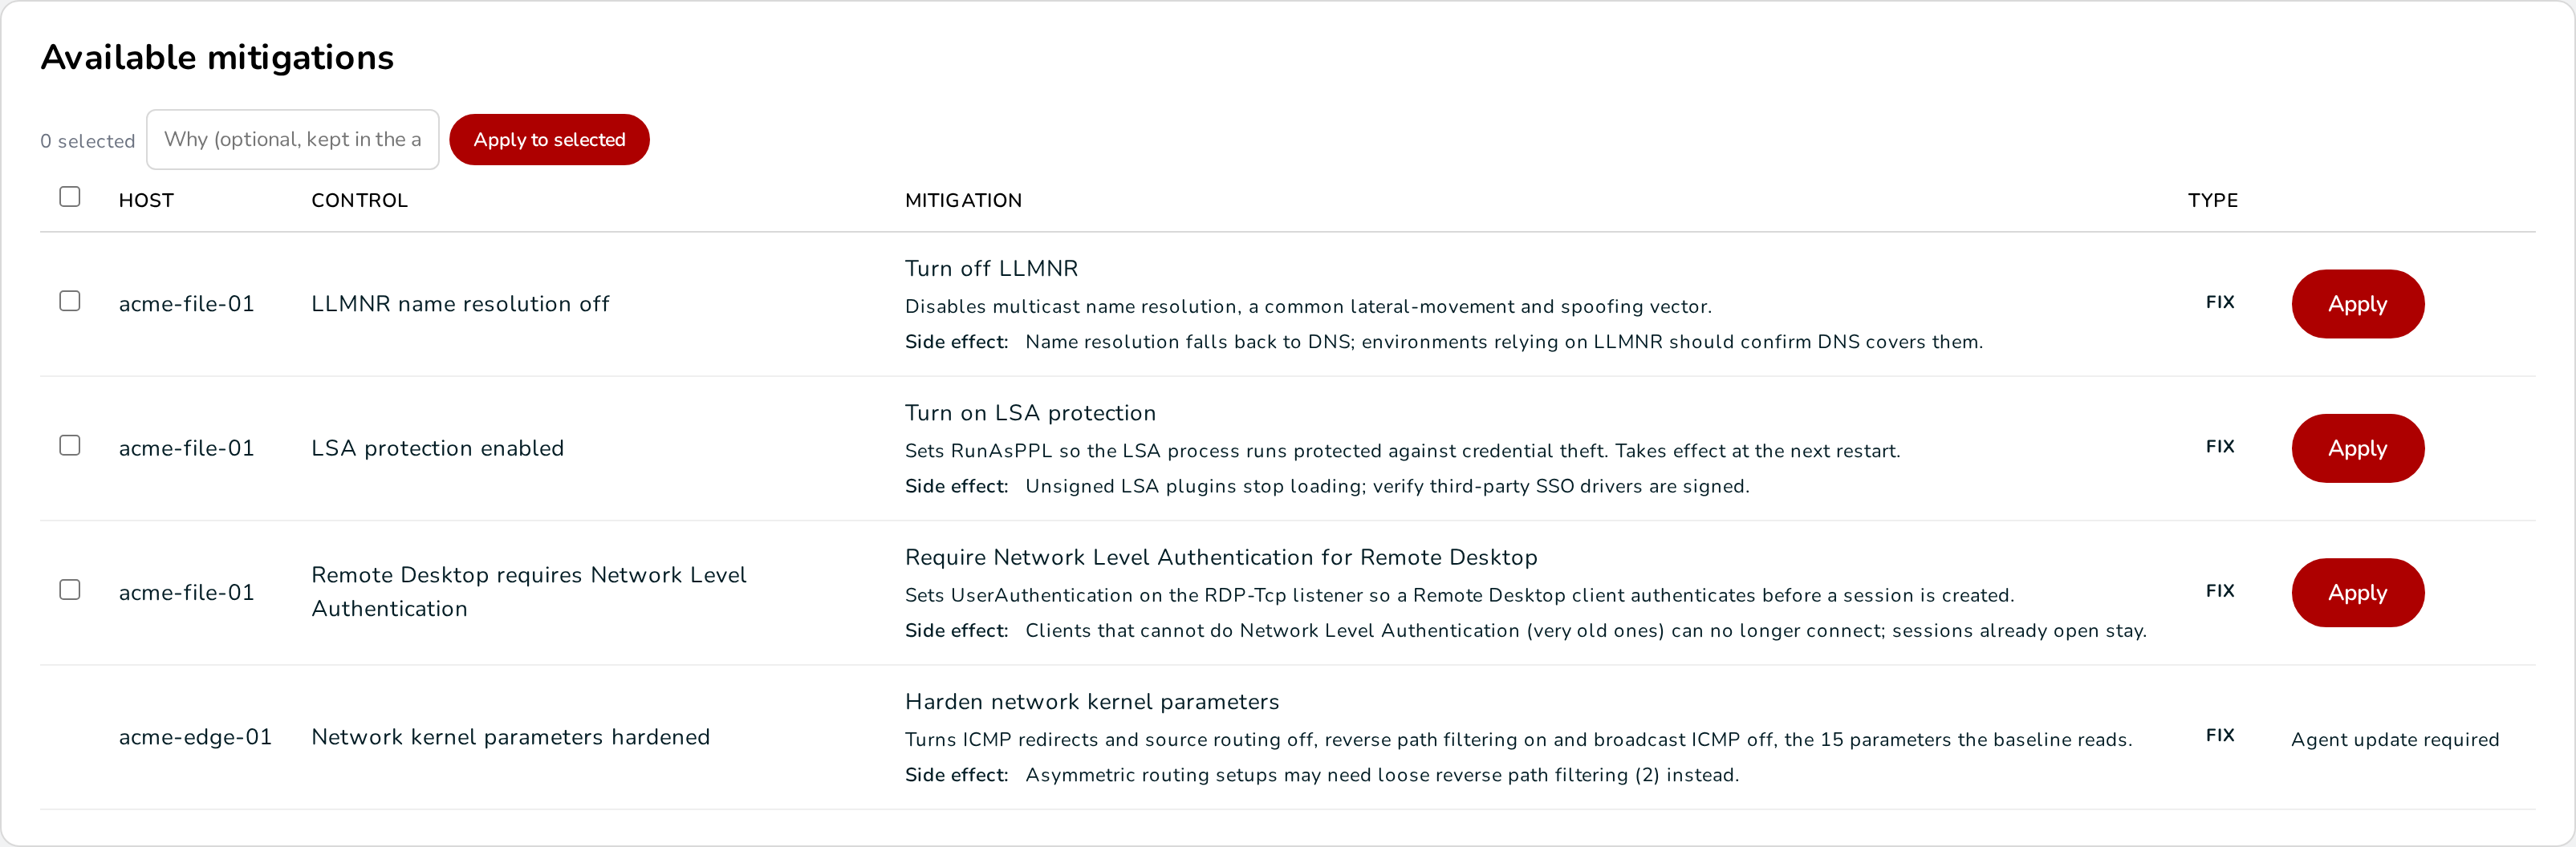Click the LLMNR name resolution off control

[460, 304]
